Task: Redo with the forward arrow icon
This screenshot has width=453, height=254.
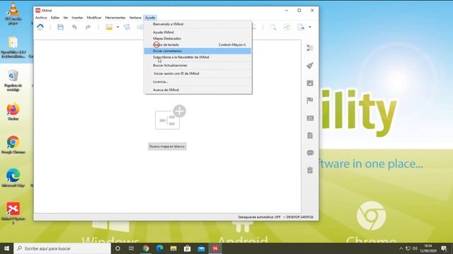Action: coord(88,27)
